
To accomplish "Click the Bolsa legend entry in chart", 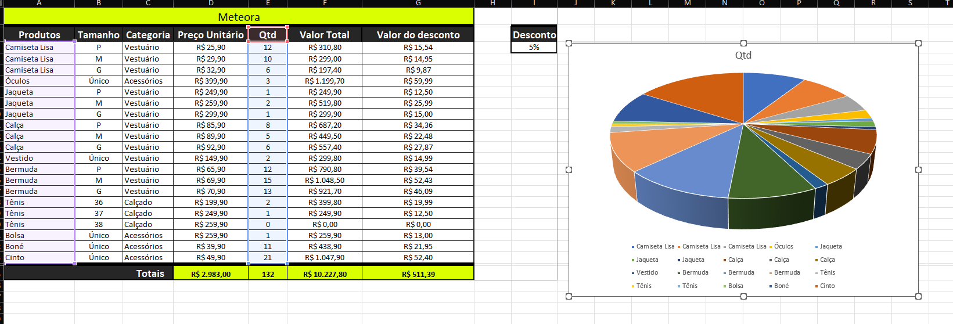I will pyautogui.click(x=733, y=286).
